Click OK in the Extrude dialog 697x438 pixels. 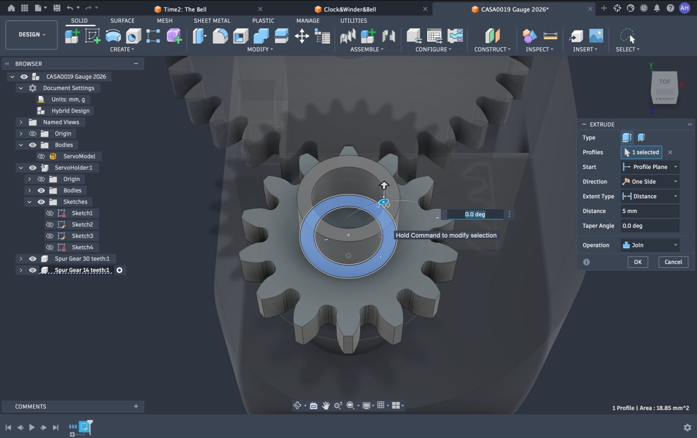tap(638, 262)
